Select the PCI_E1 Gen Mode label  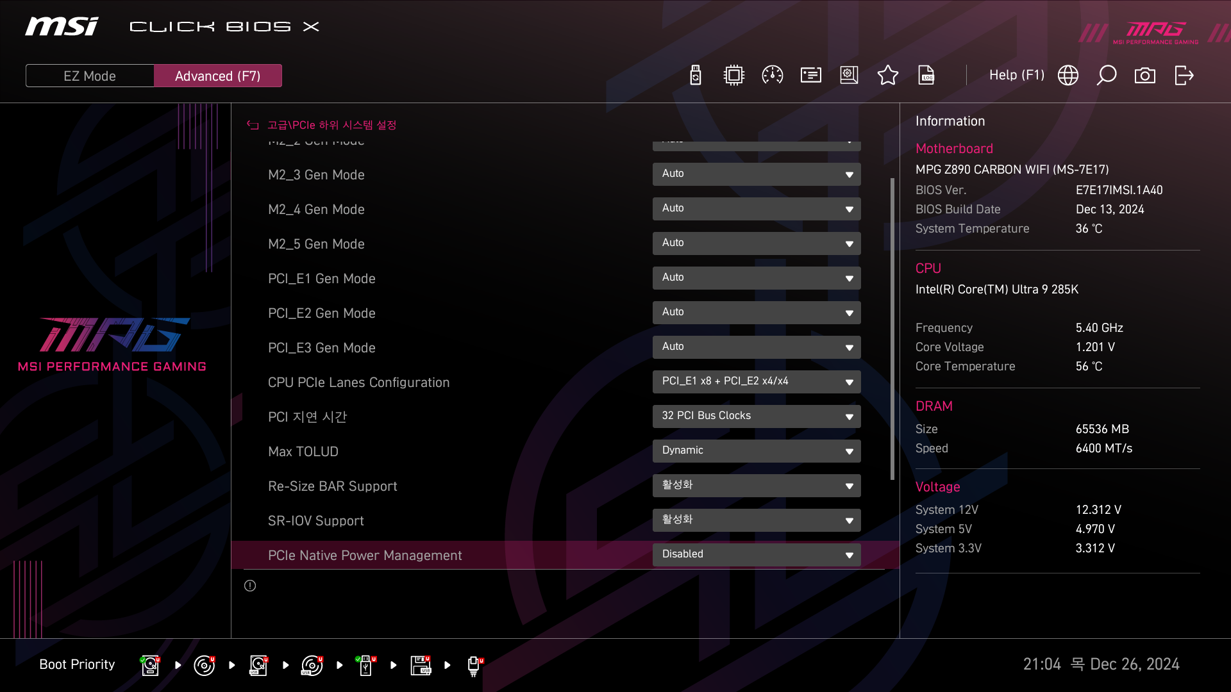322,279
